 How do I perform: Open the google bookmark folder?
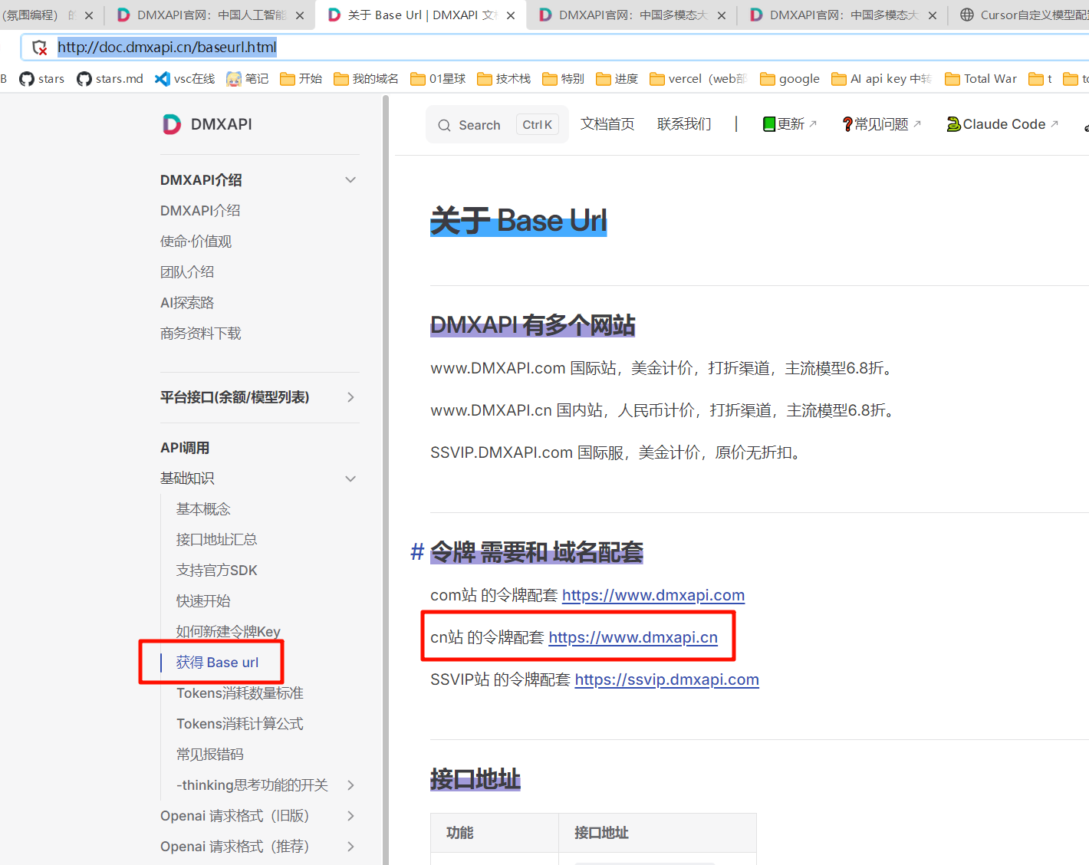tap(790, 79)
